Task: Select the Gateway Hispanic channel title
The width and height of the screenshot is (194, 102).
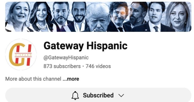Action: point(85,46)
